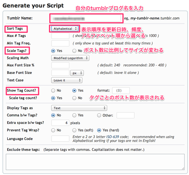Click the 'recommended: 200 - 400' hint text

[x=144, y=65]
